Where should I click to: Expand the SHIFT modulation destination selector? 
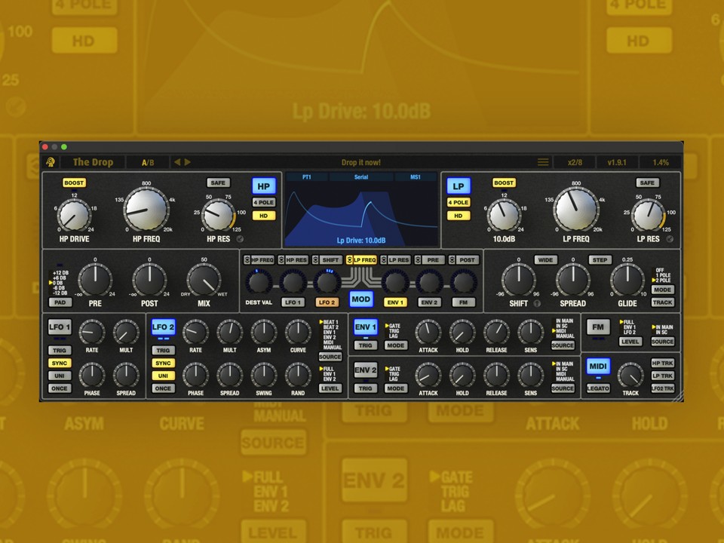pos(315,260)
